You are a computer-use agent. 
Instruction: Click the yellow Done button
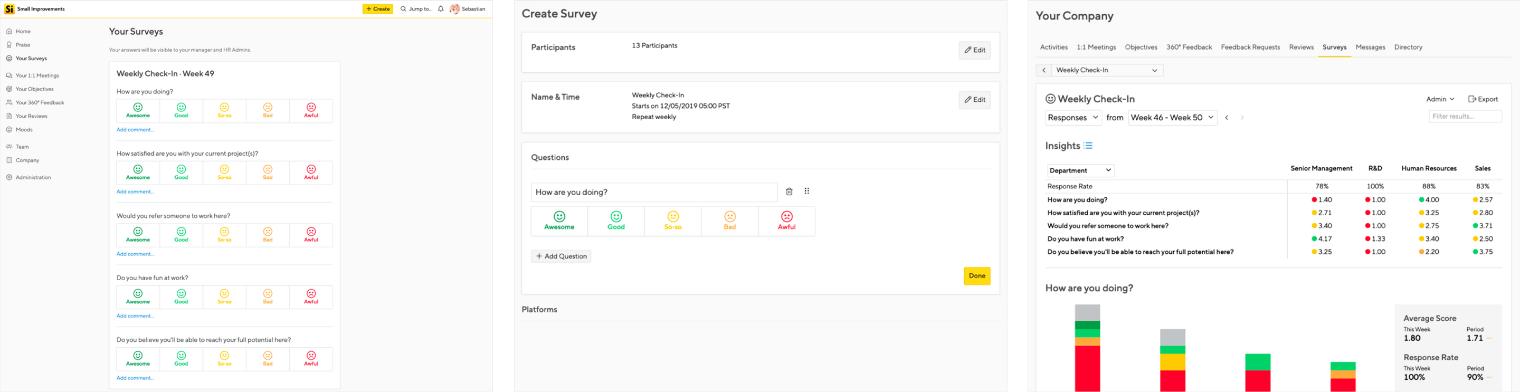click(x=976, y=276)
